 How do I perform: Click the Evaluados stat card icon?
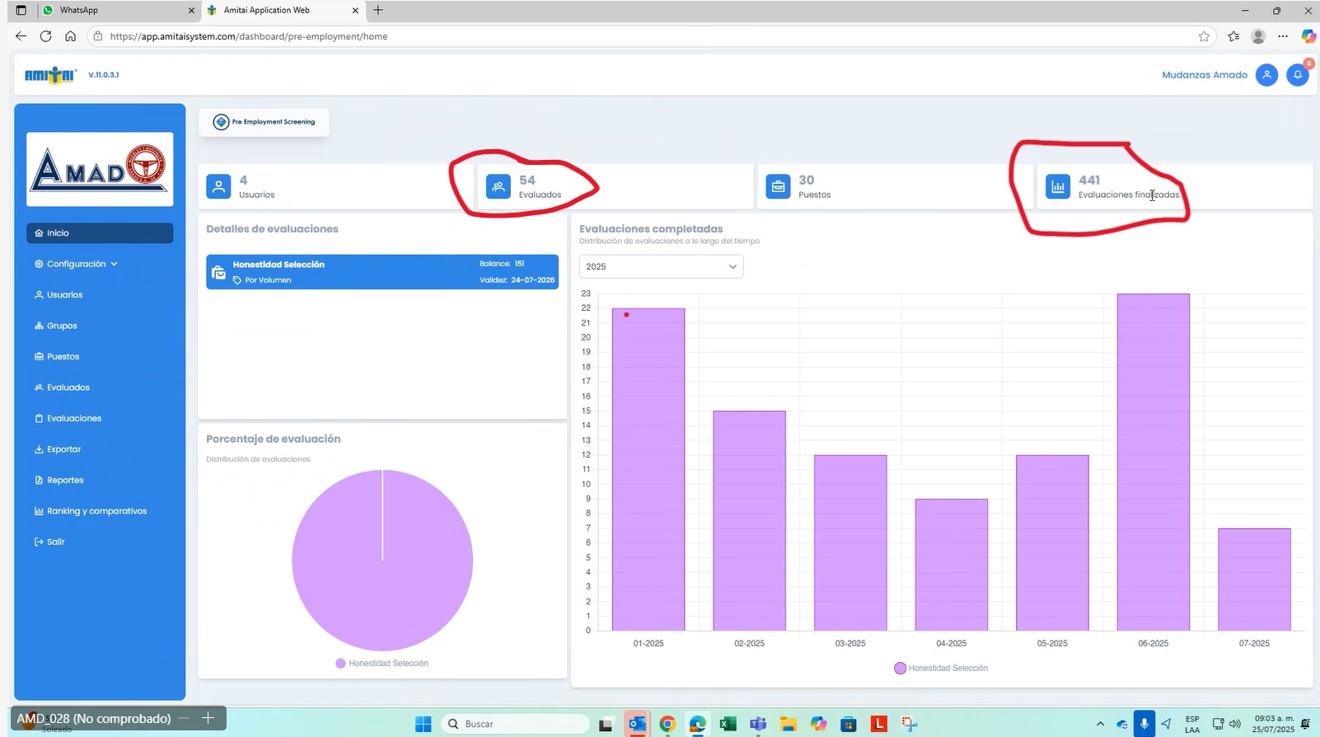(499, 186)
